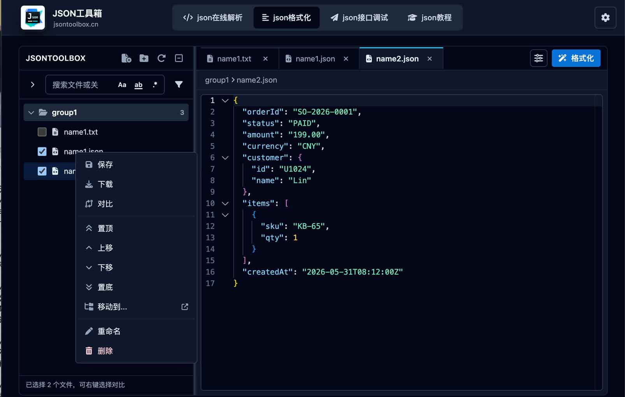Choose 重命名 from the context menu
This screenshot has height=397, width=625.
(x=136, y=331)
